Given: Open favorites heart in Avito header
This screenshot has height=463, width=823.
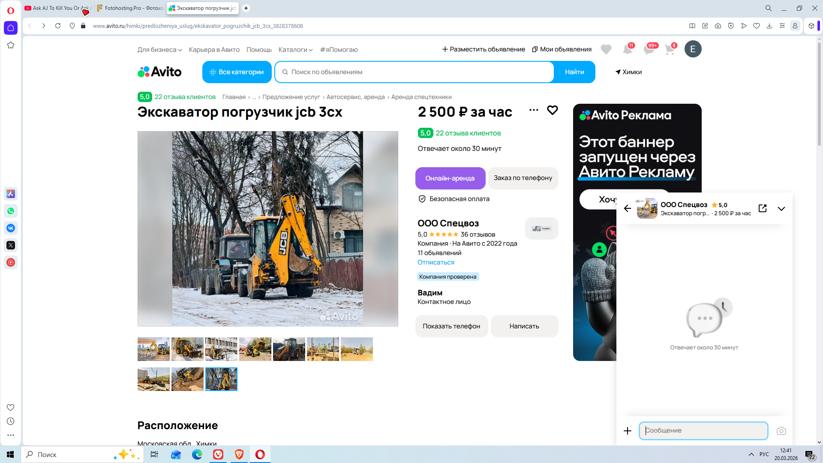Looking at the screenshot, I should tap(606, 49).
